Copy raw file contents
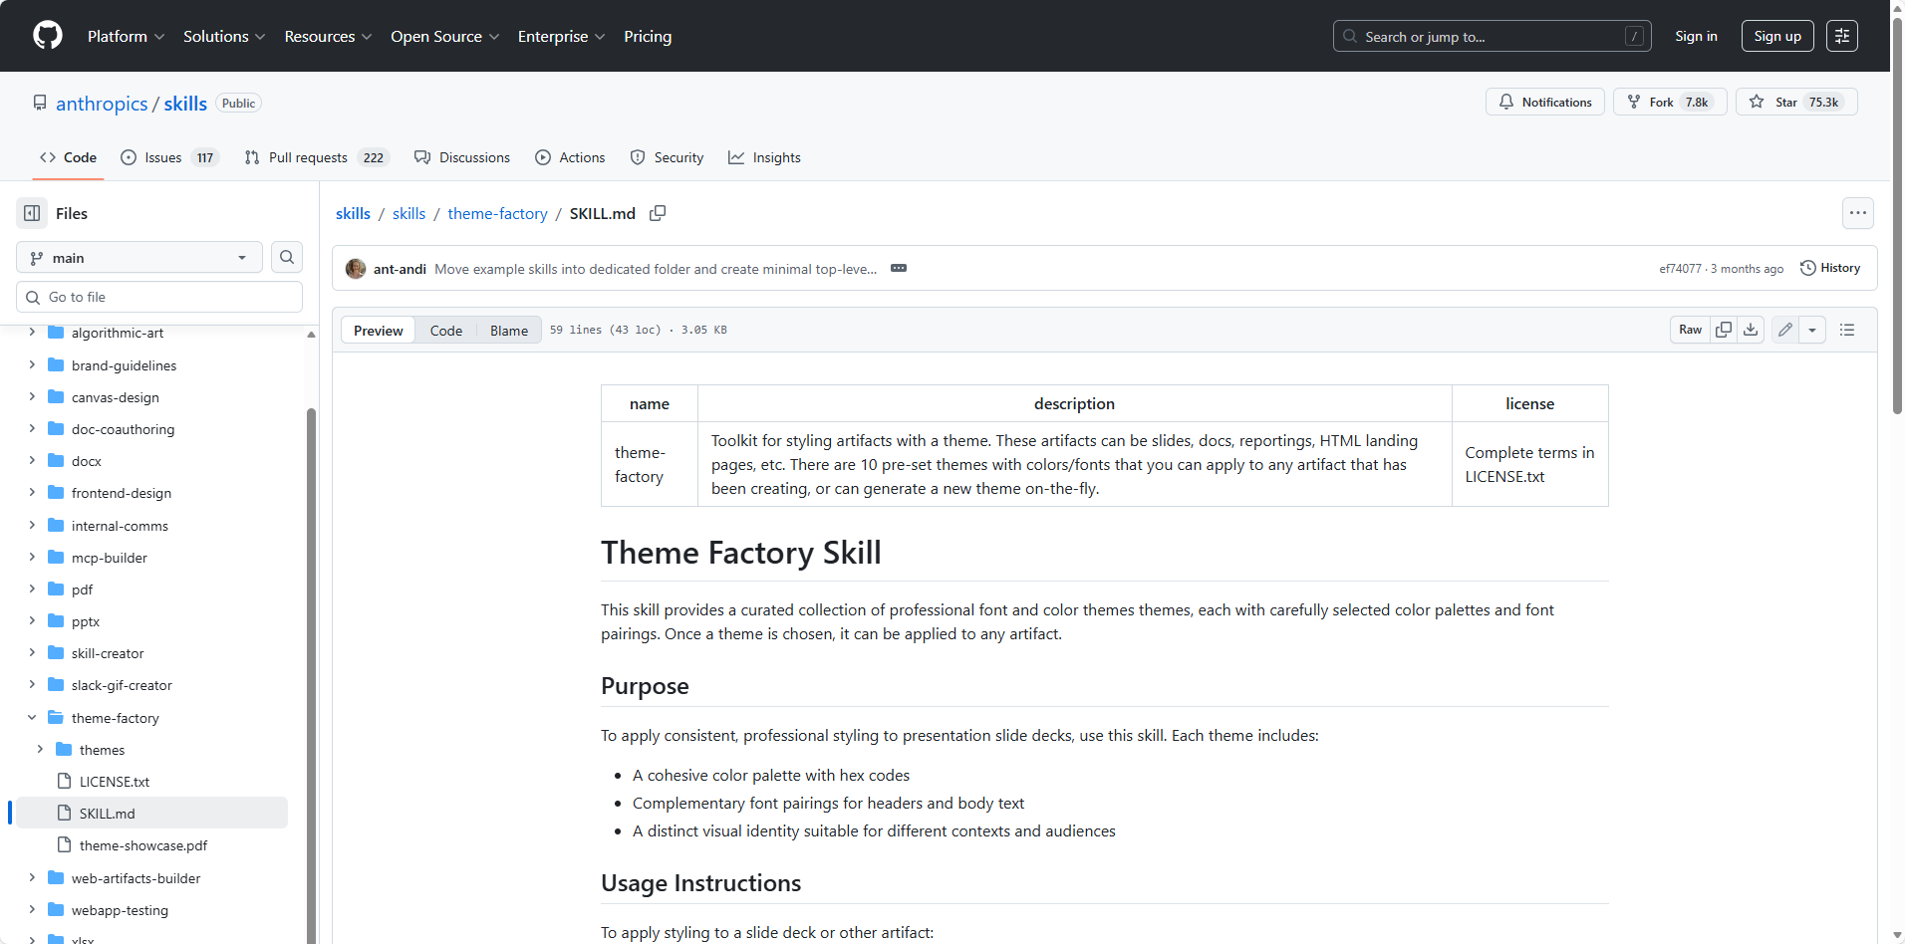The height and width of the screenshot is (944, 1905). pos(1724,330)
